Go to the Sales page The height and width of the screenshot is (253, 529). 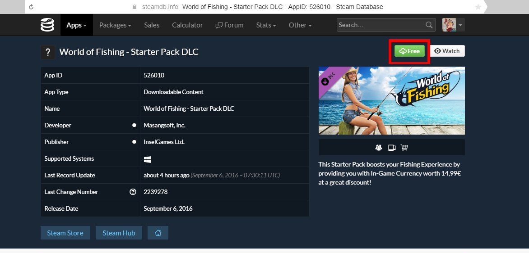pyautogui.click(x=152, y=25)
